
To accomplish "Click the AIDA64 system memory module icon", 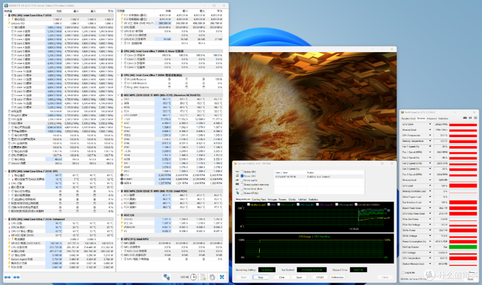I will (237, 184).
